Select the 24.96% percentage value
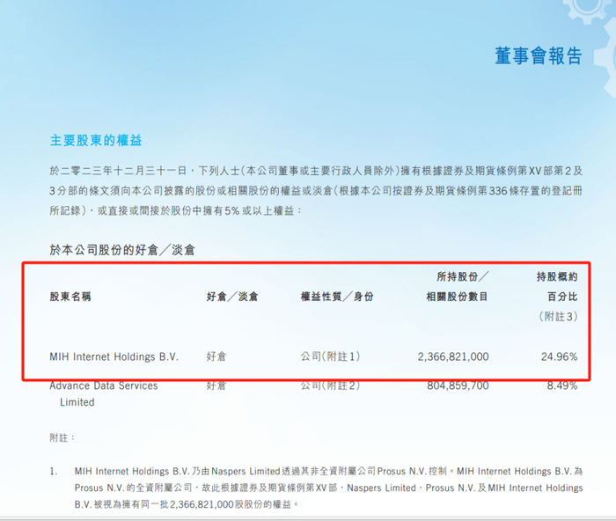This screenshot has width=616, height=521. (560, 356)
